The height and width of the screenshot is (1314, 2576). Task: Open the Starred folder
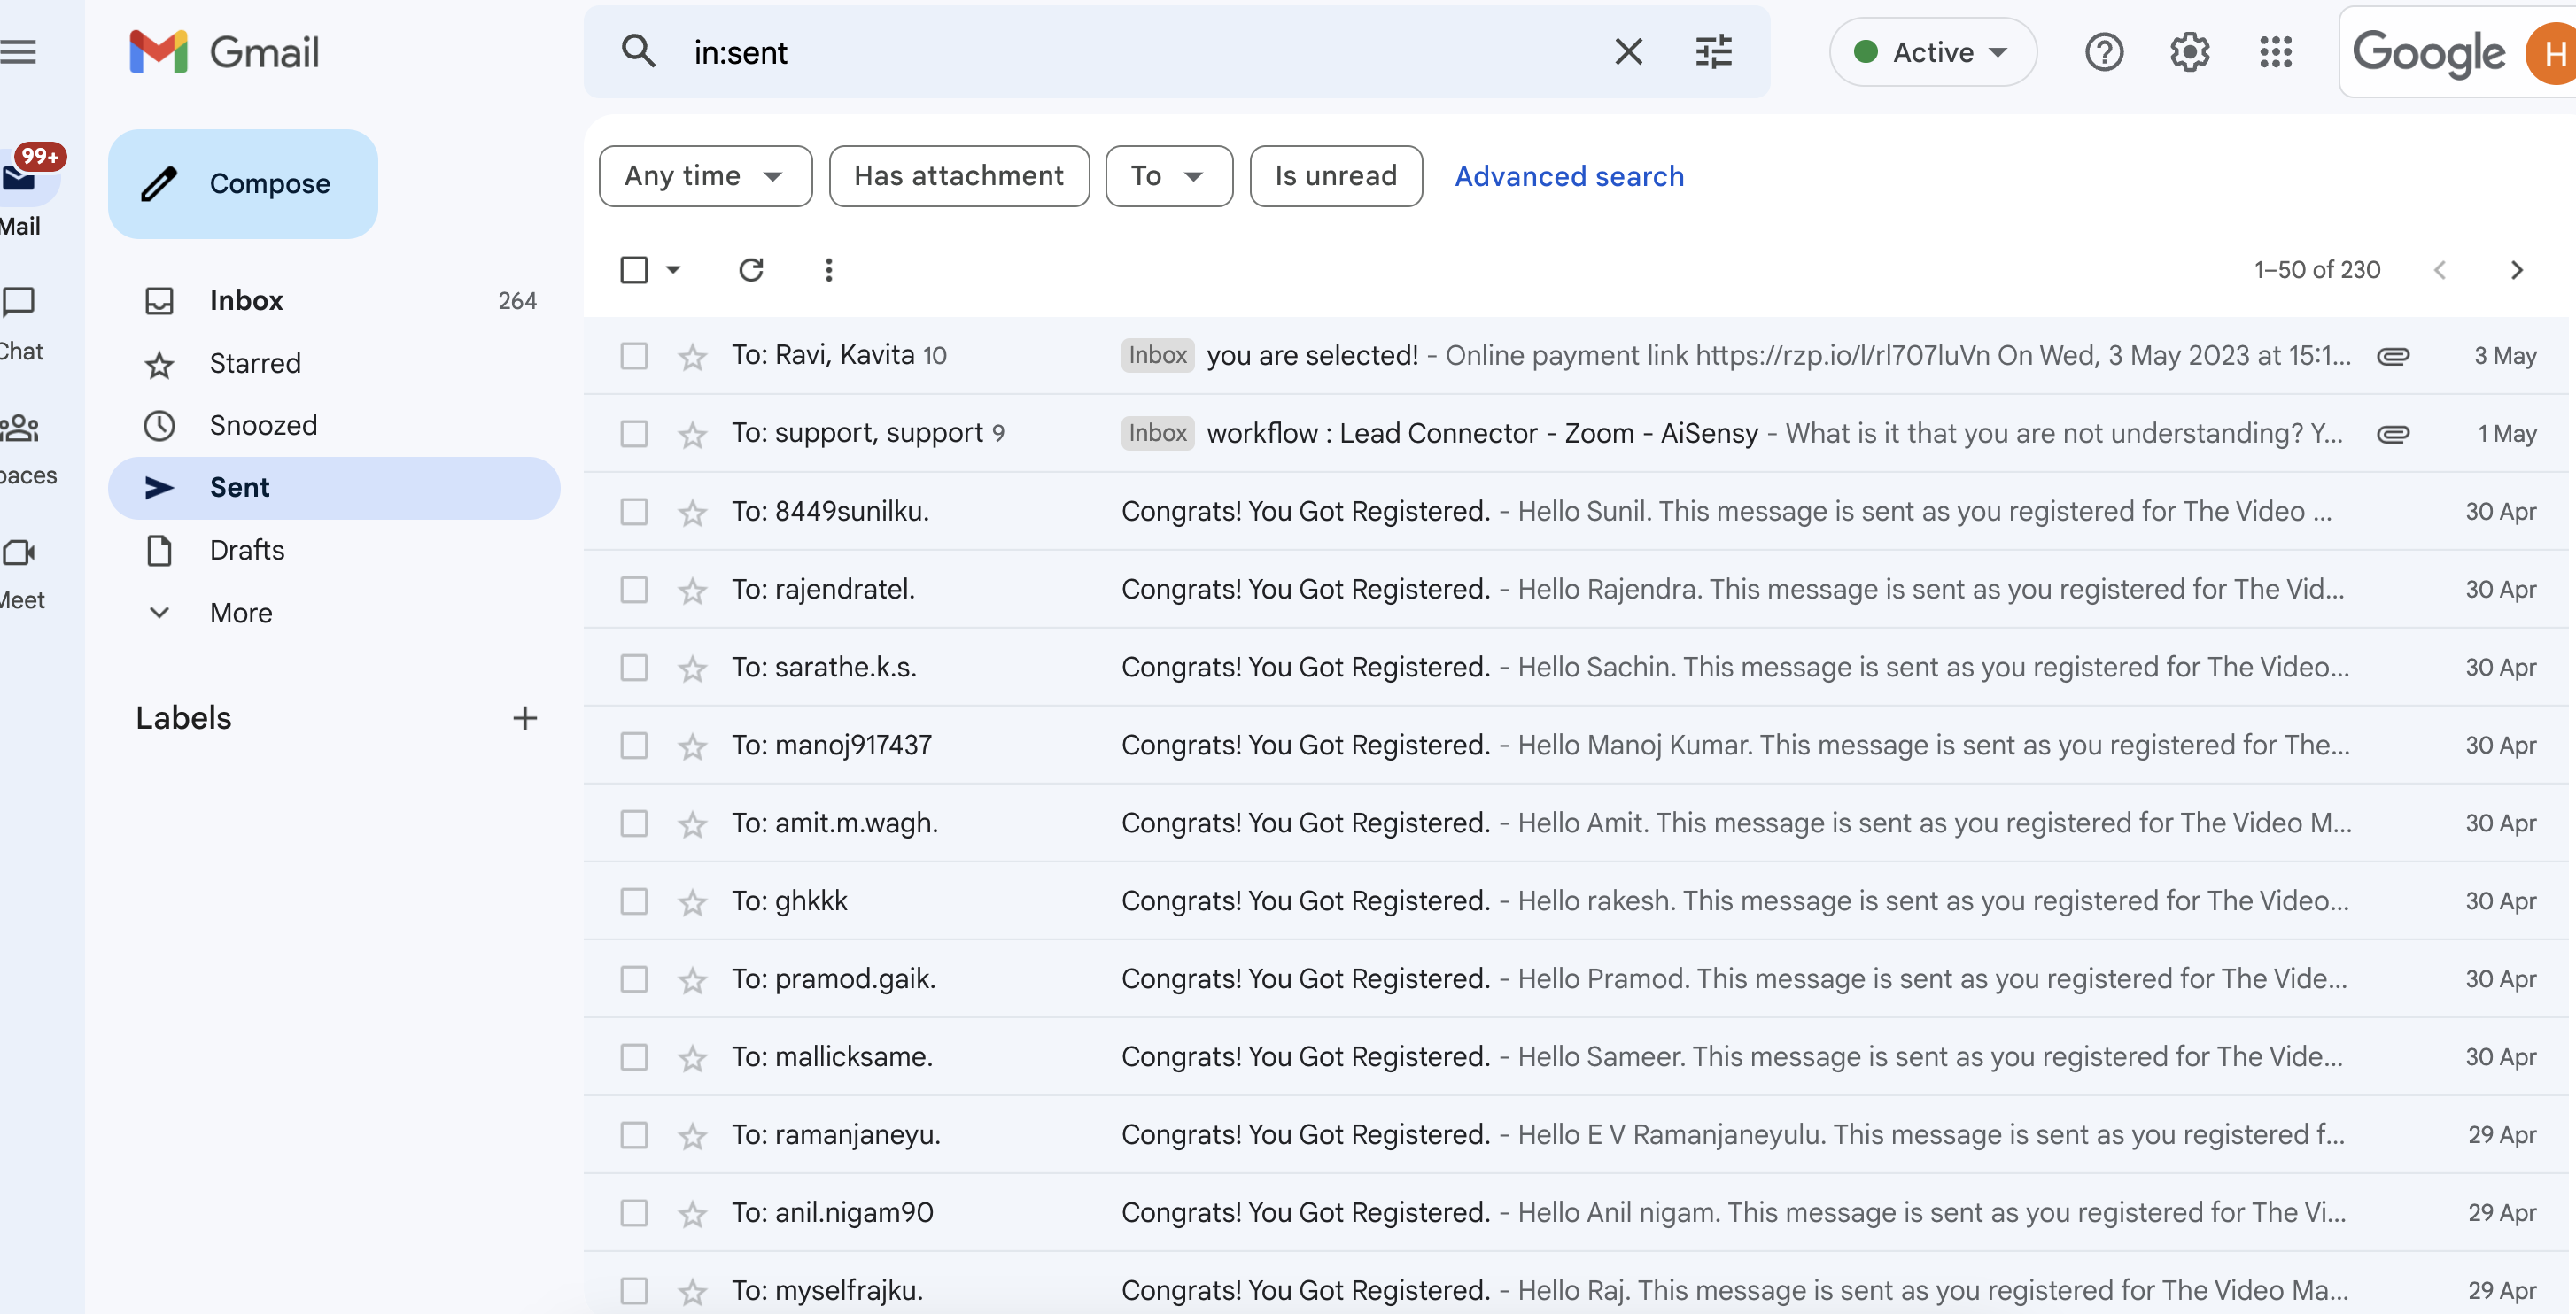point(334,363)
